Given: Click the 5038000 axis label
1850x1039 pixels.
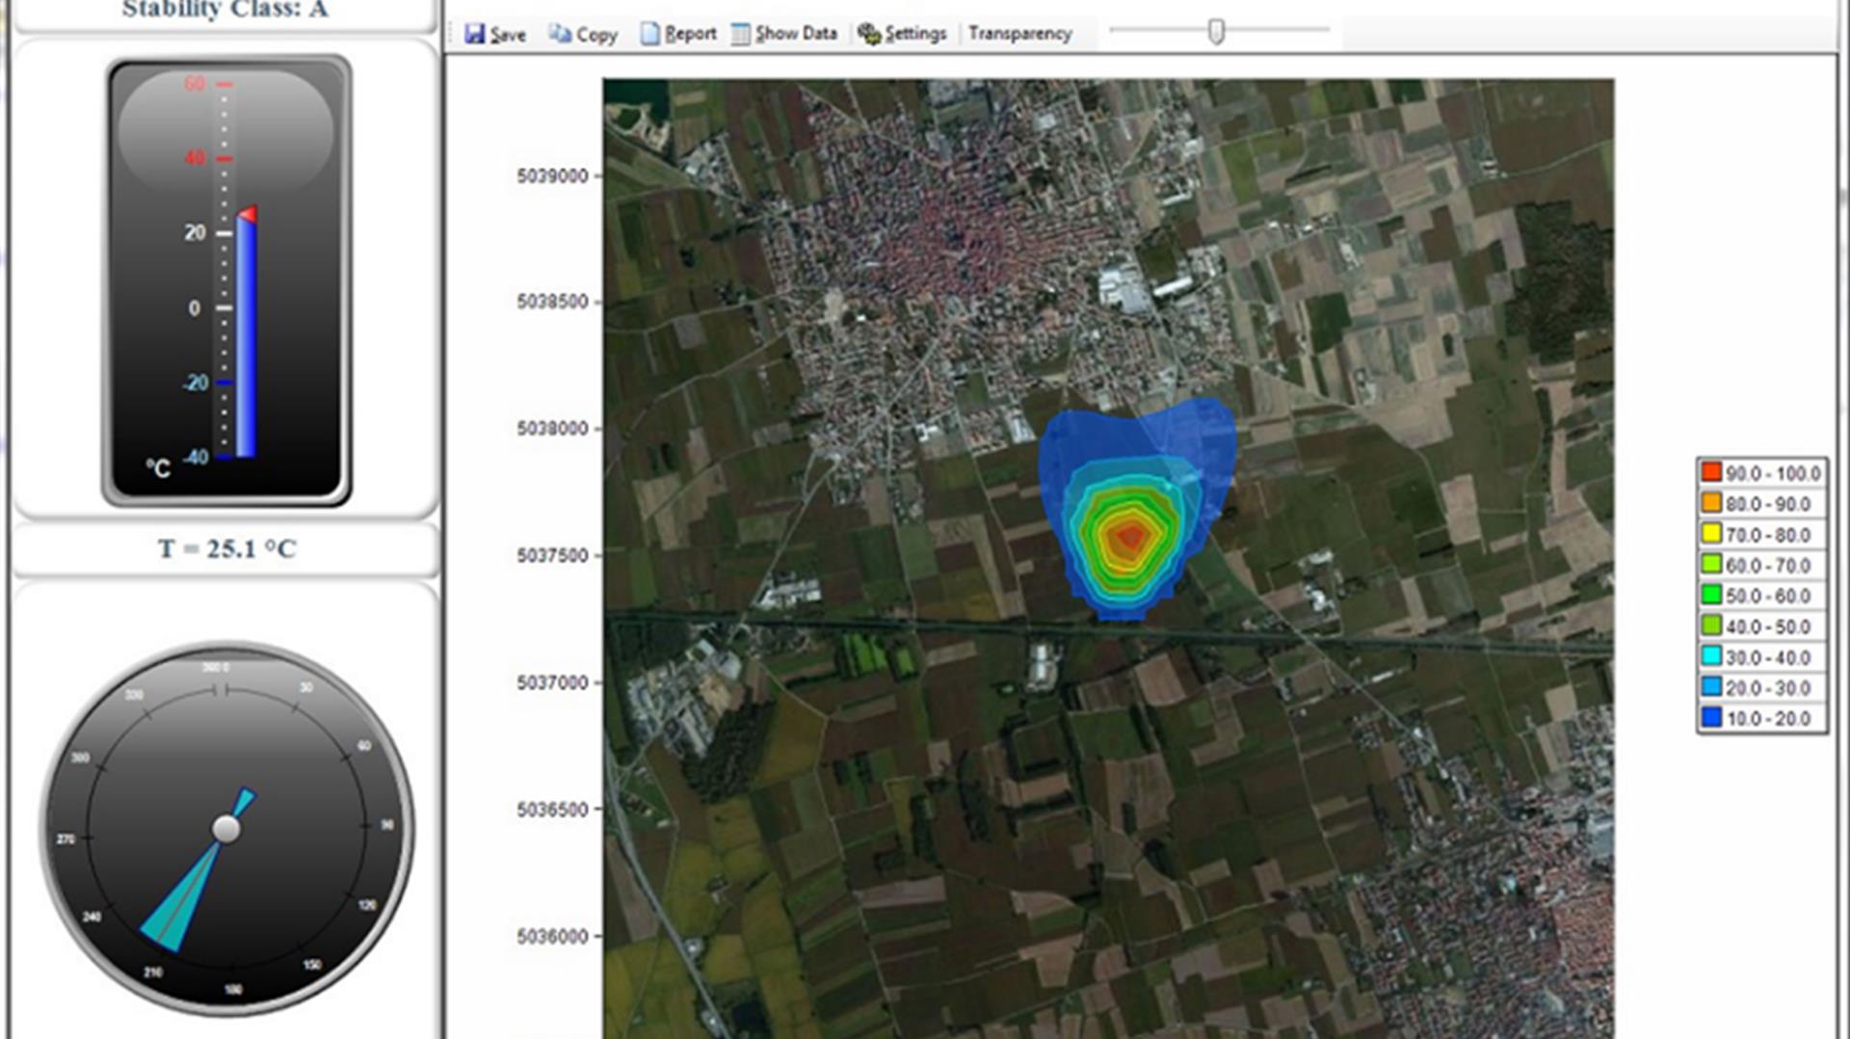Looking at the screenshot, I should [x=552, y=429].
